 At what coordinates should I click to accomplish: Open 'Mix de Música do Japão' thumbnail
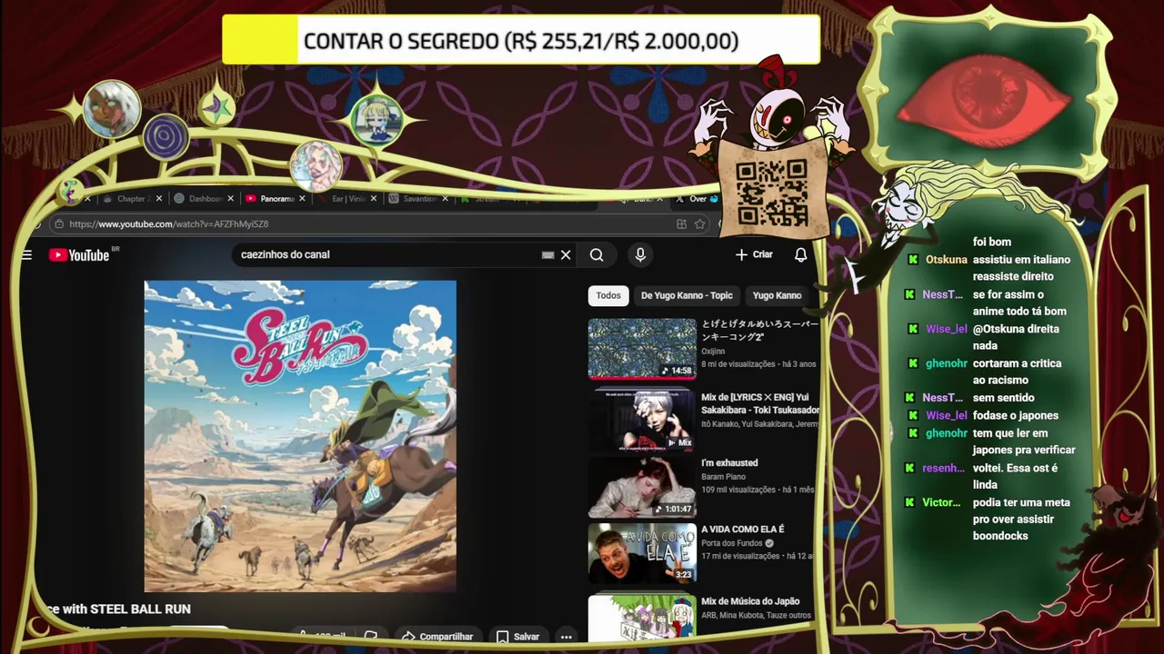point(642,619)
